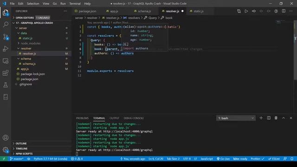Open app.js in the explorer tree
The image size is (297, 167).
[41, 69]
